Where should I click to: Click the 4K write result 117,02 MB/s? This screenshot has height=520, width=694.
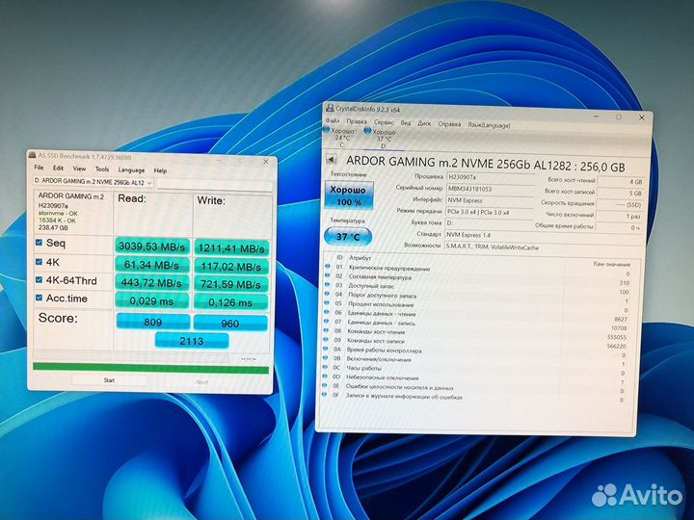pos(231,267)
